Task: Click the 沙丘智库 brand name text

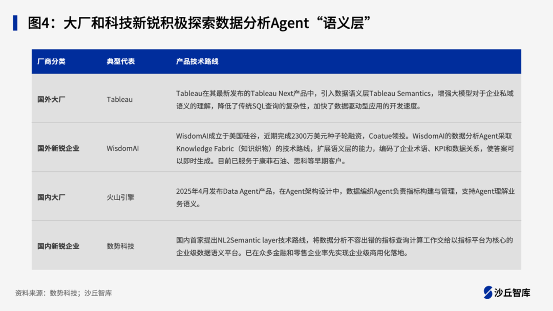Action: 512,293
